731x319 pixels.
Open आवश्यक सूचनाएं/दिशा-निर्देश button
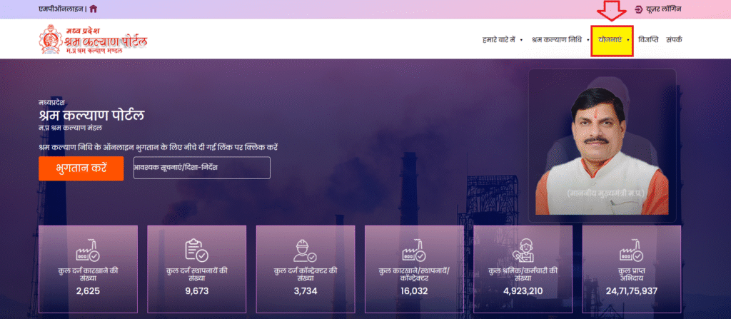pos(202,168)
